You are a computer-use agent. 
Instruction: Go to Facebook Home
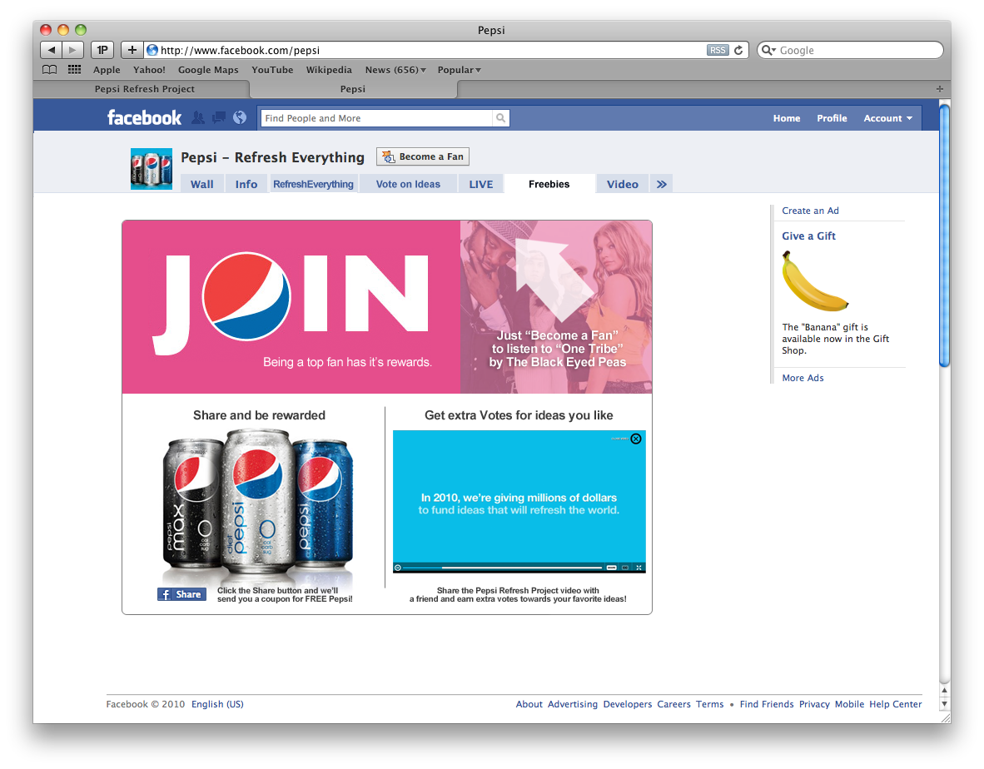[x=787, y=118]
